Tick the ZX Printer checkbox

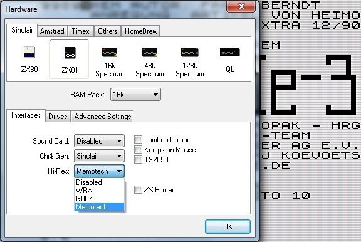pyautogui.click(x=138, y=190)
